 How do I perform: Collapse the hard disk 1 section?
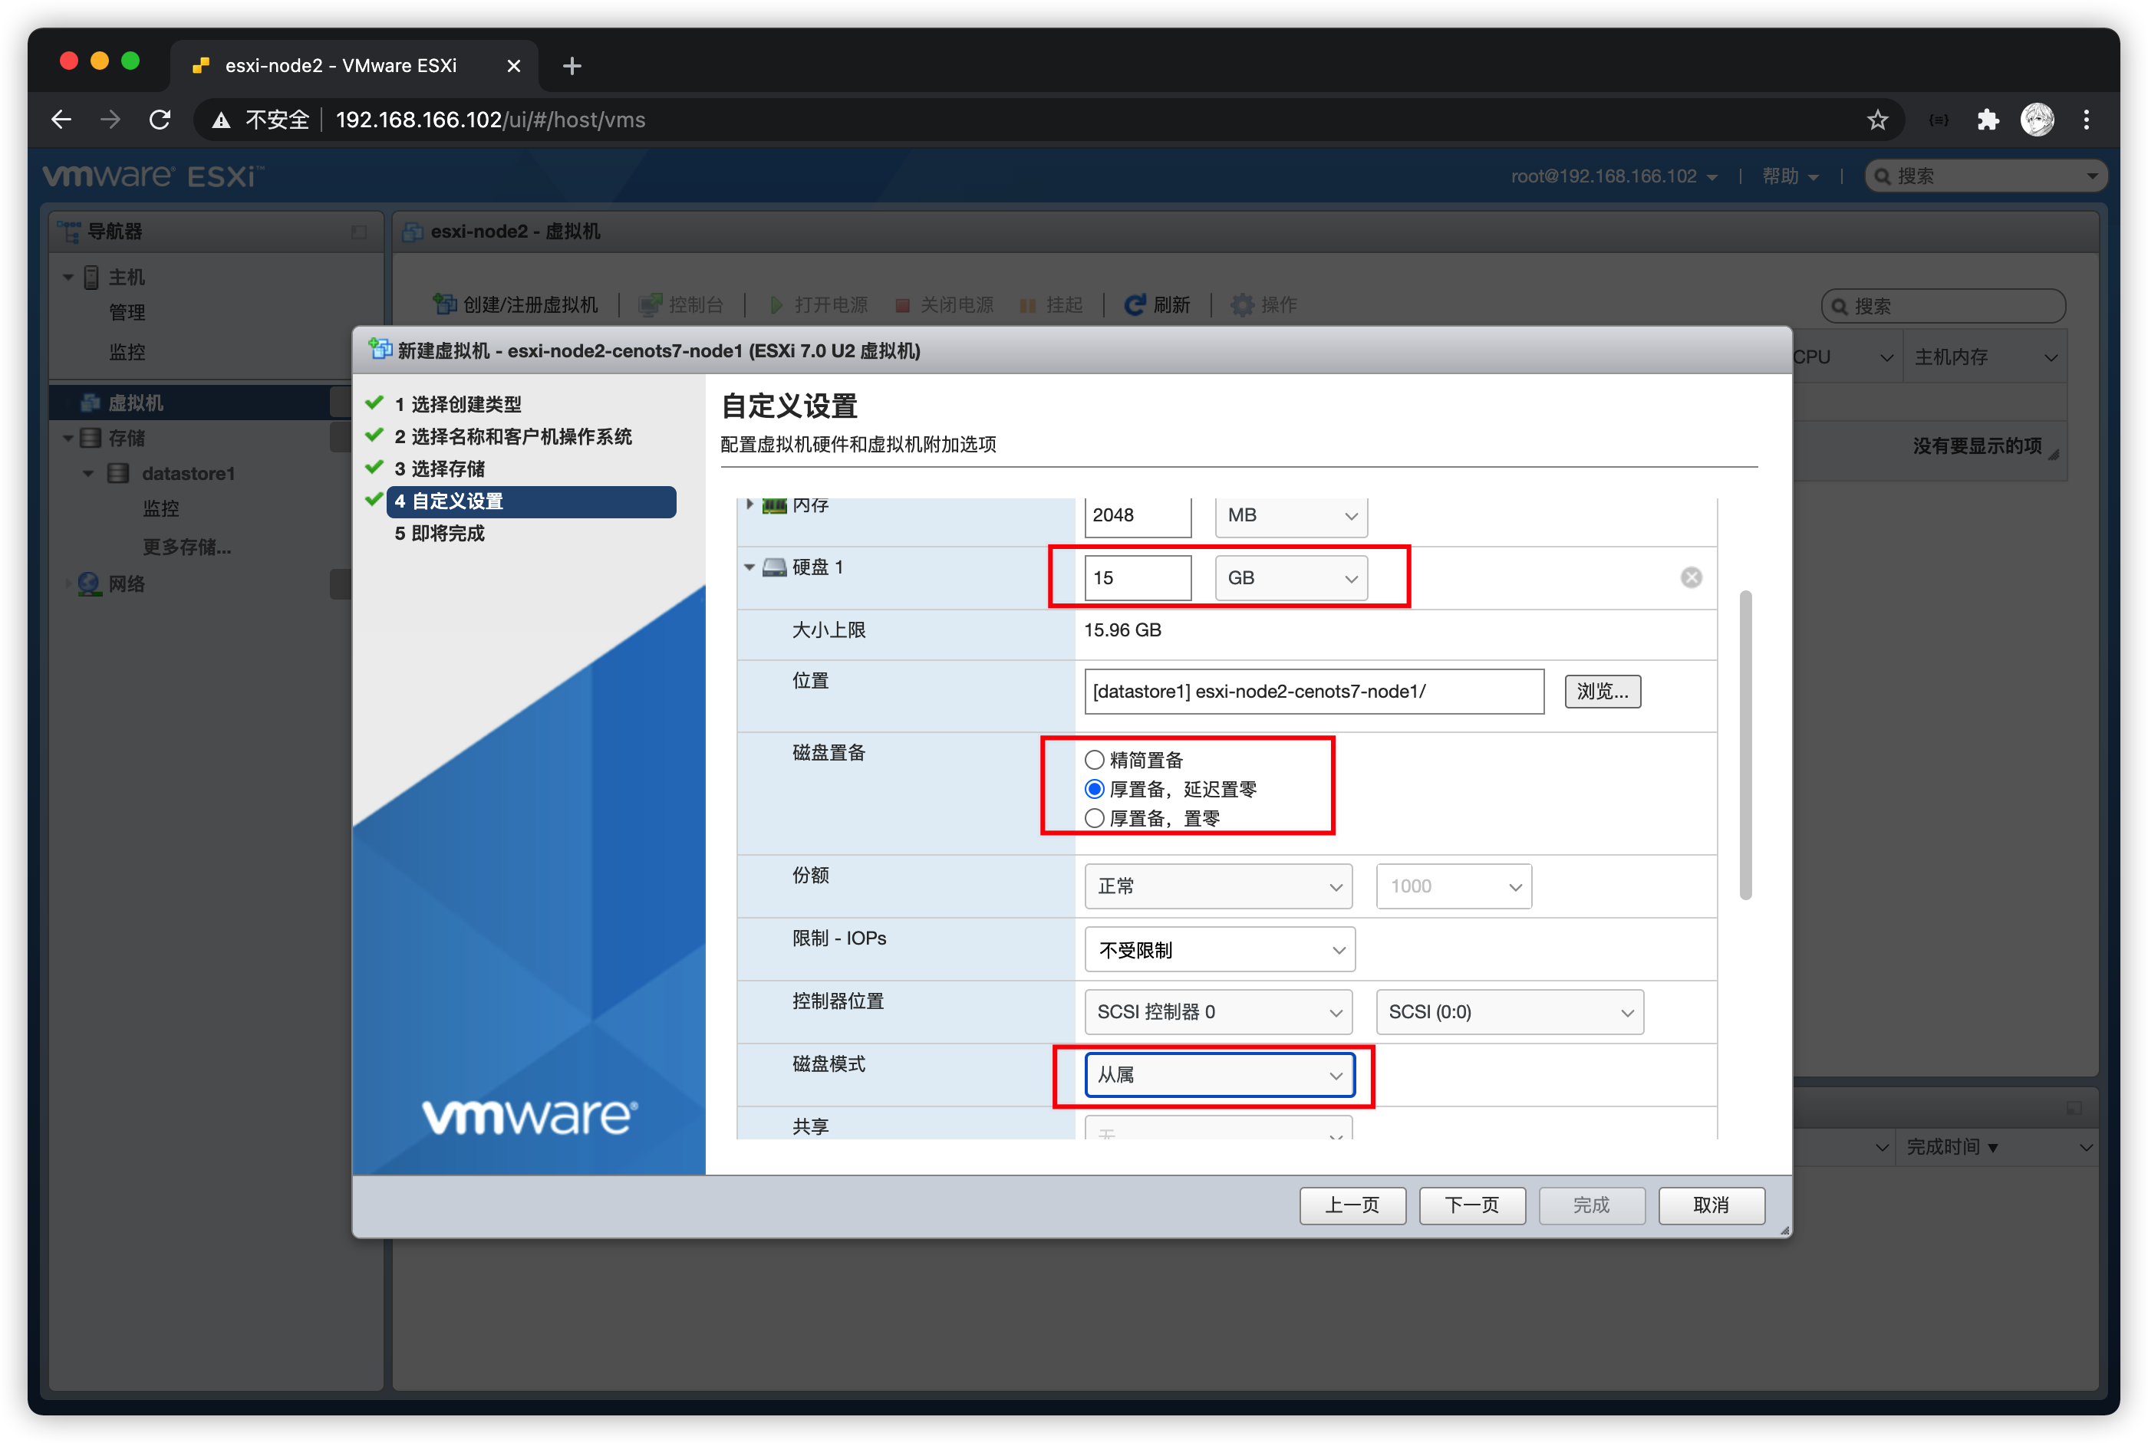[749, 567]
